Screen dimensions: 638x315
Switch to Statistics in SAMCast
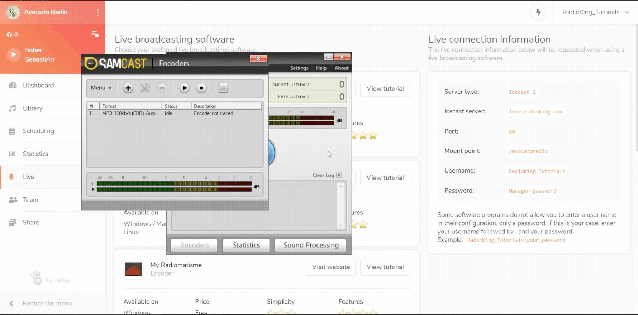246,245
